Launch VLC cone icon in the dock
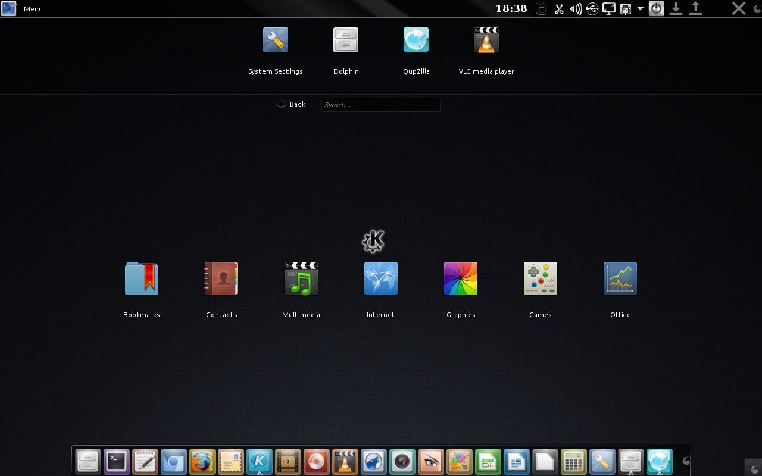The height and width of the screenshot is (476, 762). coord(345,461)
